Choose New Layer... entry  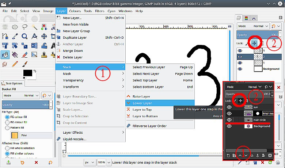point(90,18)
